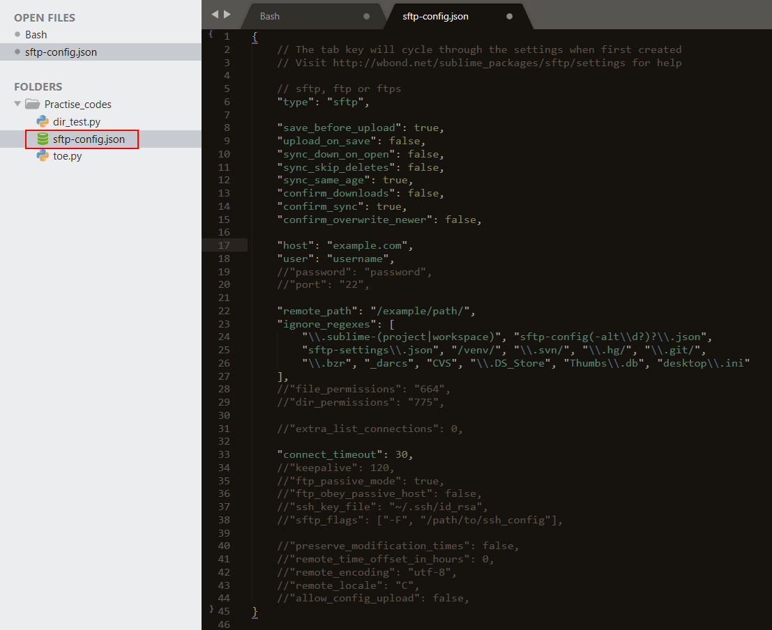Screen dimensions: 772x630
Task: Place cursor in the "example.com" host value
Action: point(370,245)
